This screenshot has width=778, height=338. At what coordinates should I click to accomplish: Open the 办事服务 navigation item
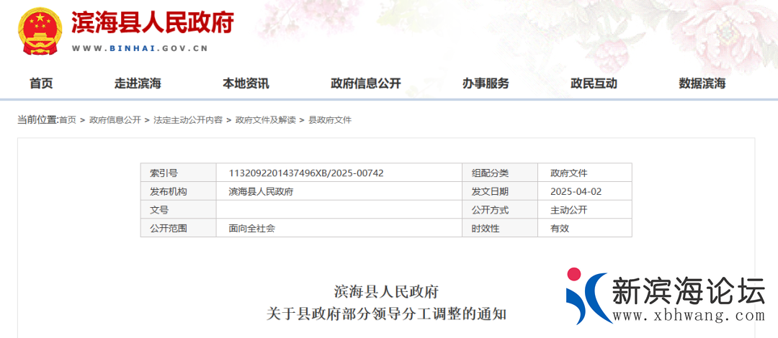point(486,83)
